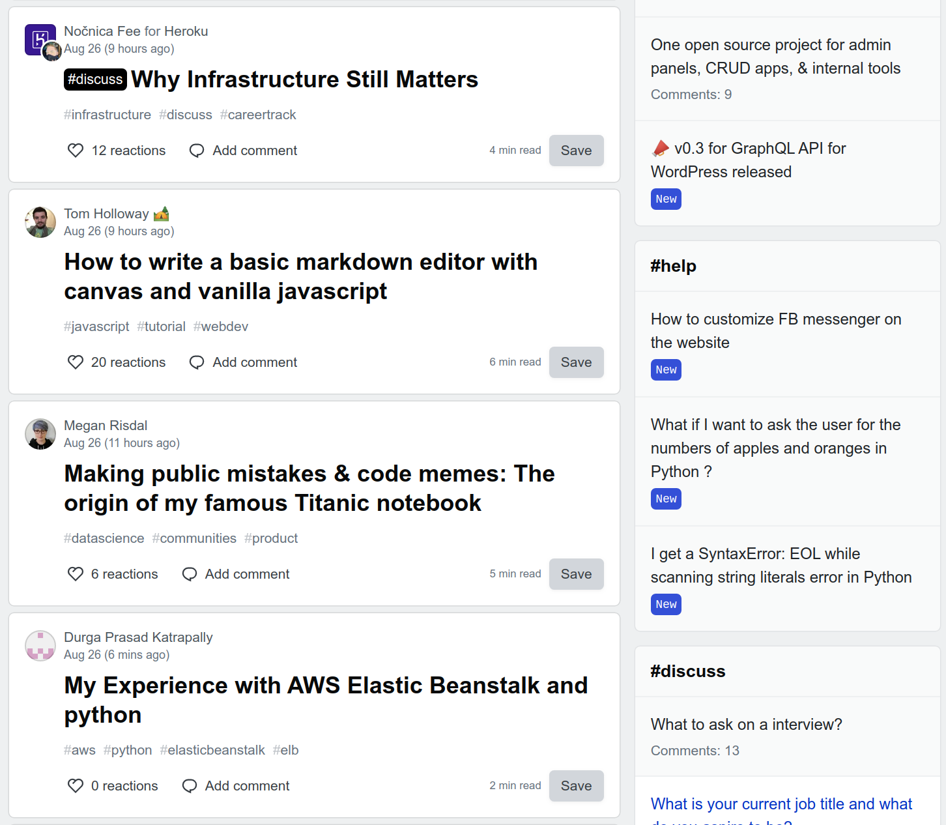The height and width of the screenshot is (825, 946).
Task: Save the AWS Elastic Beanstalk post
Action: [576, 786]
